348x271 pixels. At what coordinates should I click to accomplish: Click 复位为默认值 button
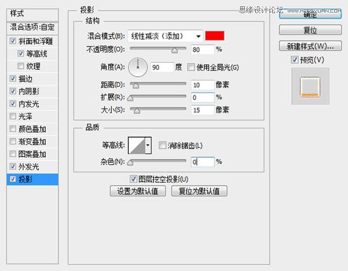click(199, 191)
